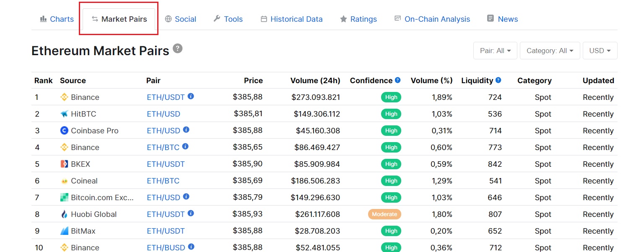623x252 pixels.
Task: Click the HitBTC exchange logo
Action: point(64,114)
